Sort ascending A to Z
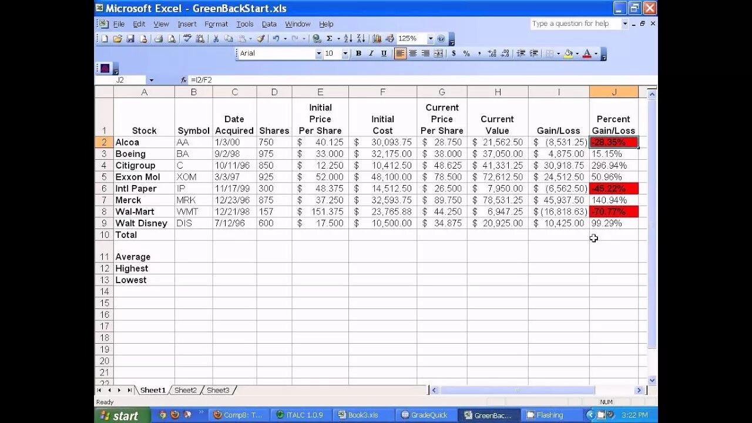The image size is (752, 423). 348,39
